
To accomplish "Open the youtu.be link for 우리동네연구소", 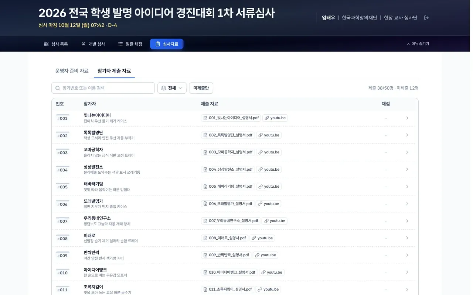I will tap(274, 221).
